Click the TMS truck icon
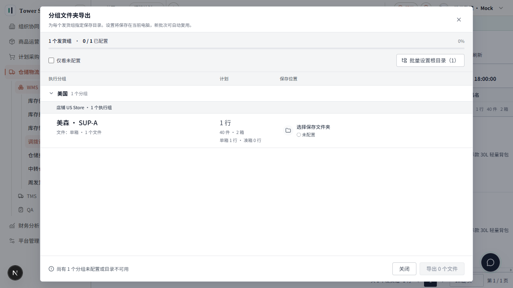513x288 pixels. 21,196
